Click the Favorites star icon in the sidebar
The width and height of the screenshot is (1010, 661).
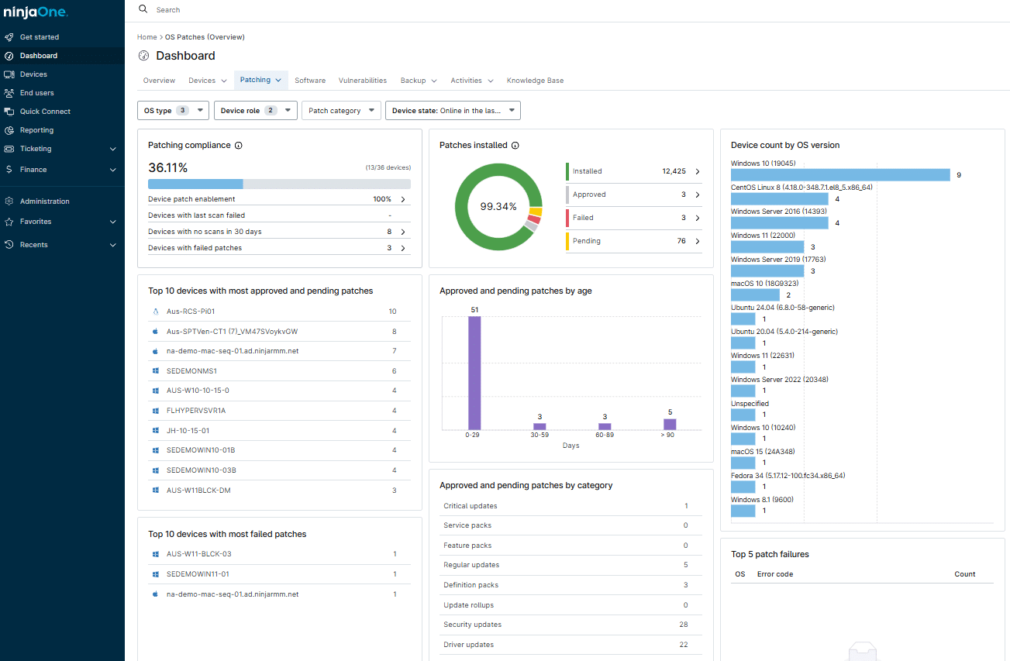click(x=8, y=222)
